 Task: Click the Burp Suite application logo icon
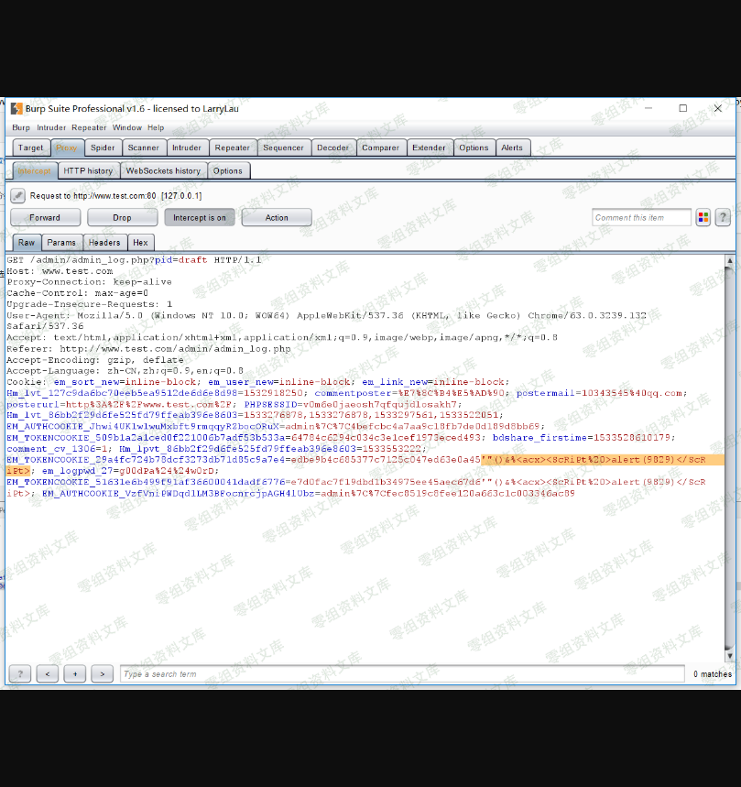(x=16, y=108)
